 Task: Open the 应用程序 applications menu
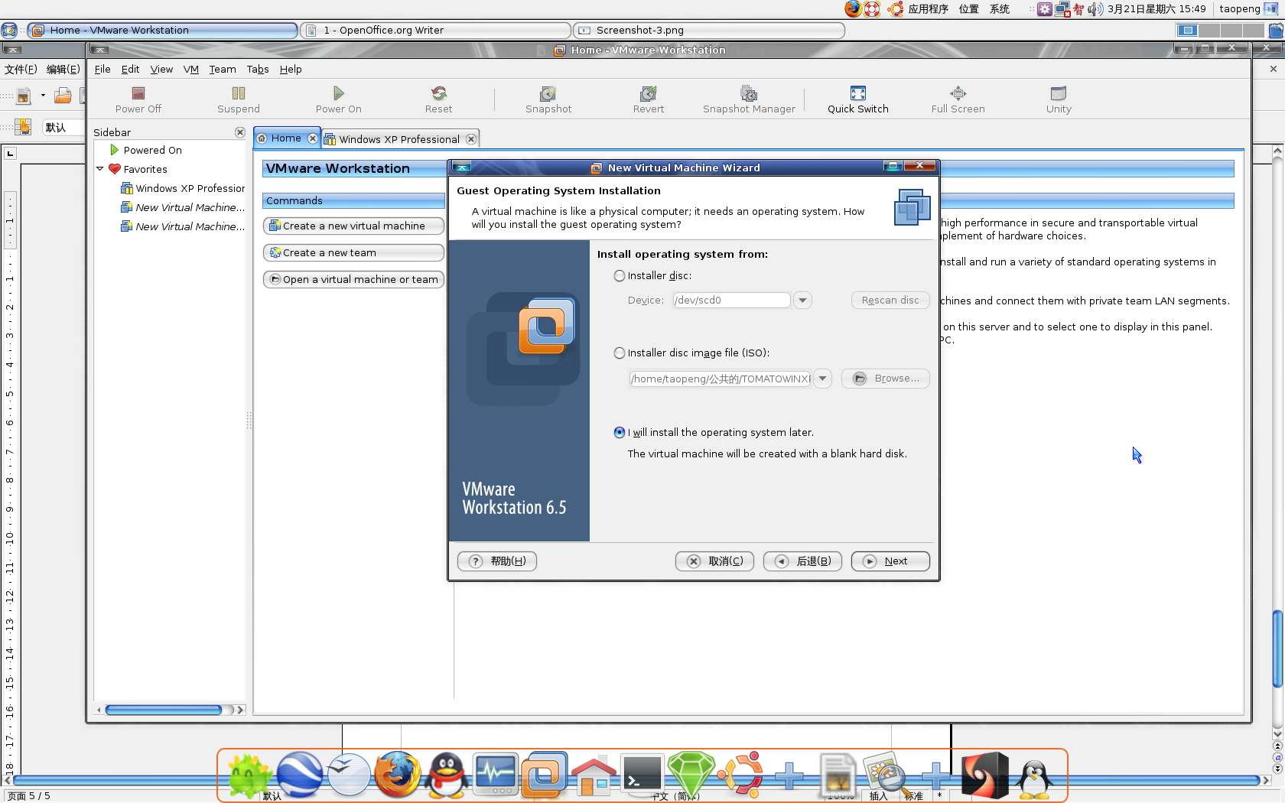click(x=928, y=9)
